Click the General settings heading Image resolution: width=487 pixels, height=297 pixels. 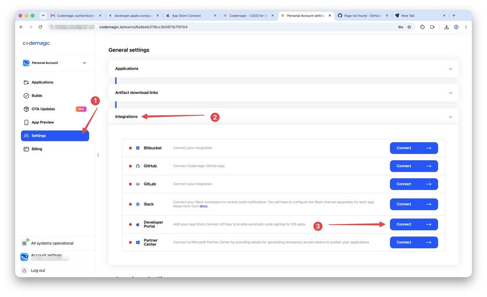coord(129,50)
